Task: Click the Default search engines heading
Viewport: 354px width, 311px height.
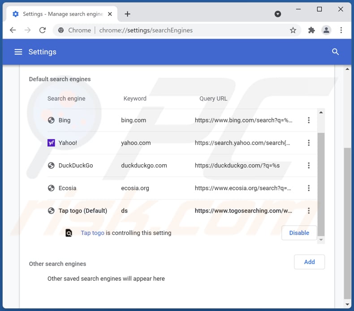Action: [x=60, y=79]
